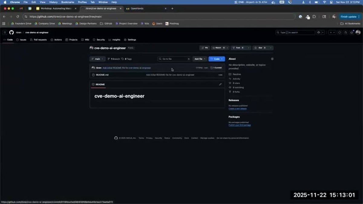Viewport: 363px width, 204px height.
Task: Open the Projects tab
Action: tap(71, 40)
